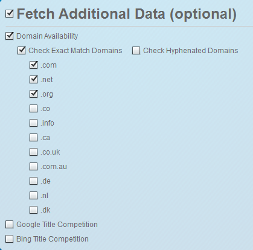Select the .dk domain checkbox

coord(33,210)
